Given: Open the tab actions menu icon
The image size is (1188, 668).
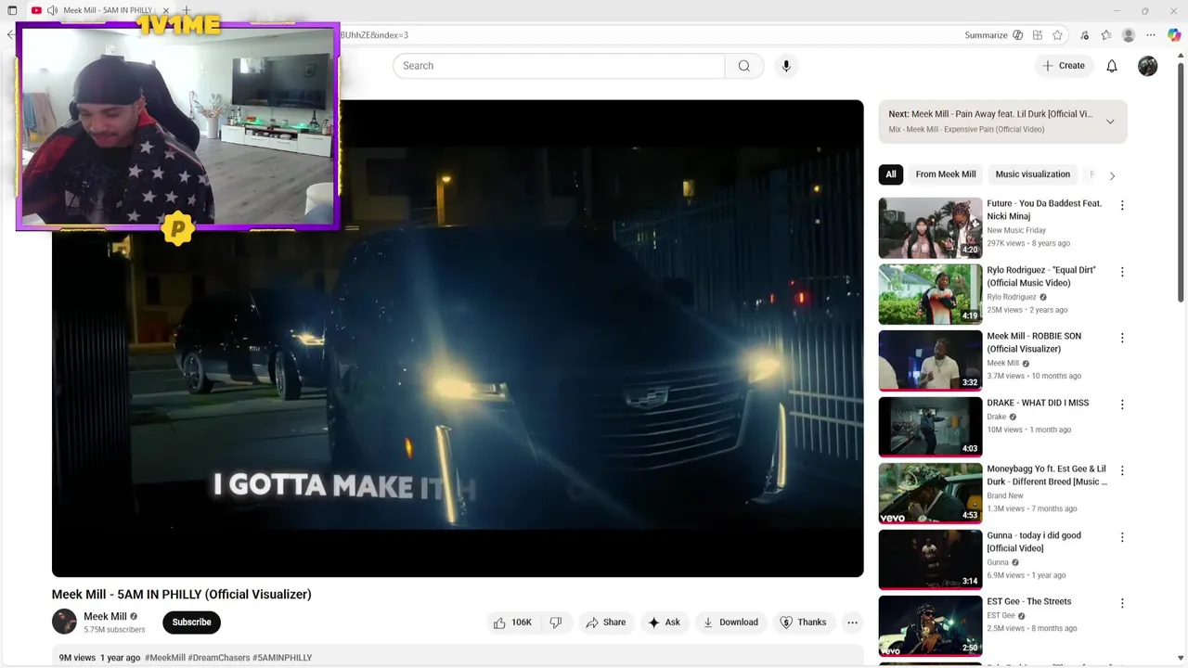Looking at the screenshot, I should [12, 10].
